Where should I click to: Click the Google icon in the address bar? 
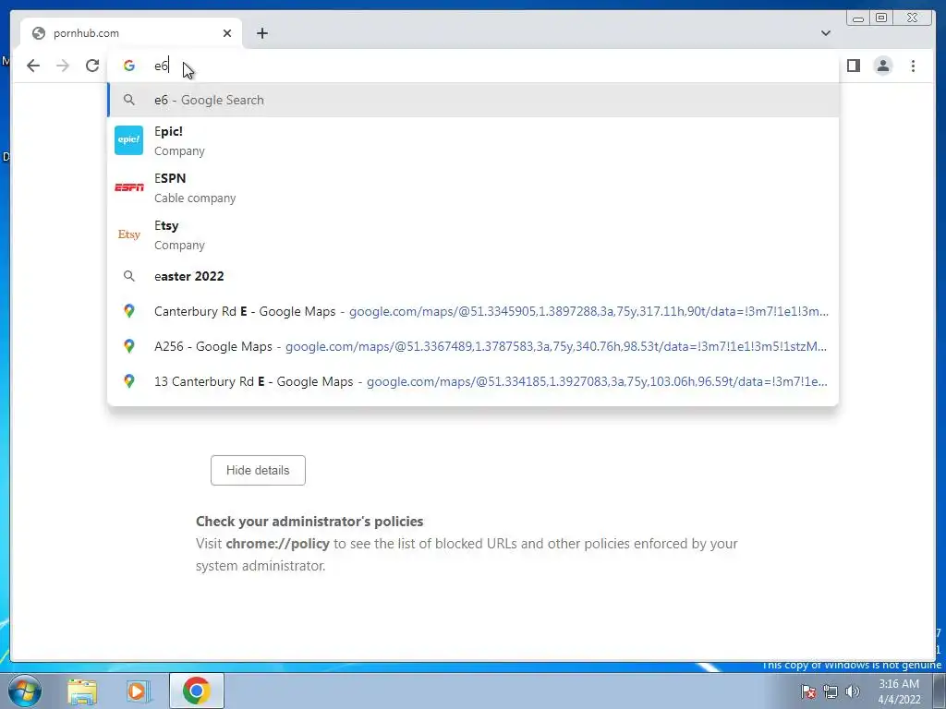pos(129,66)
